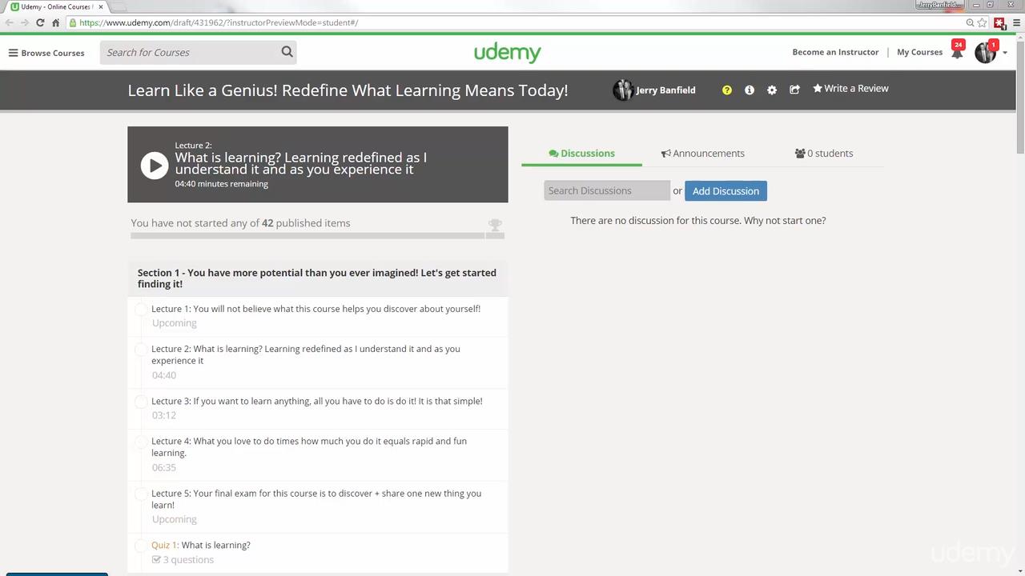Toggle Lecture 3 completion circle
This screenshot has width=1025, height=576.
click(x=141, y=402)
